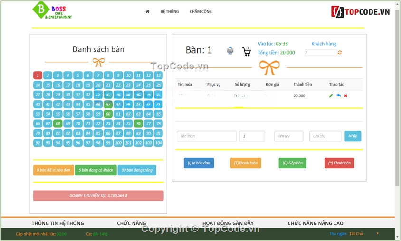This screenshot has width=401, height=241.
Task: Select table 79
Action: pyautogui.click(x=38, y=133)
